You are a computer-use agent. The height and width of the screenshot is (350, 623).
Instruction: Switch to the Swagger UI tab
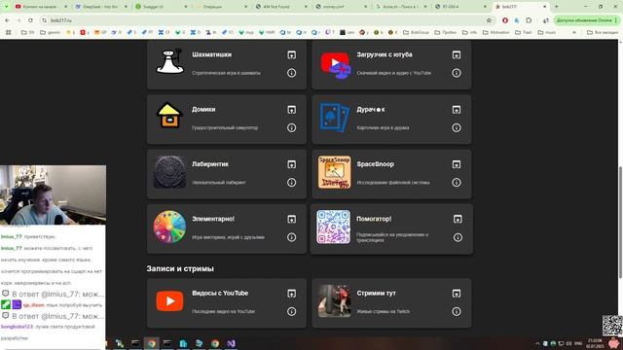point(161,7)
